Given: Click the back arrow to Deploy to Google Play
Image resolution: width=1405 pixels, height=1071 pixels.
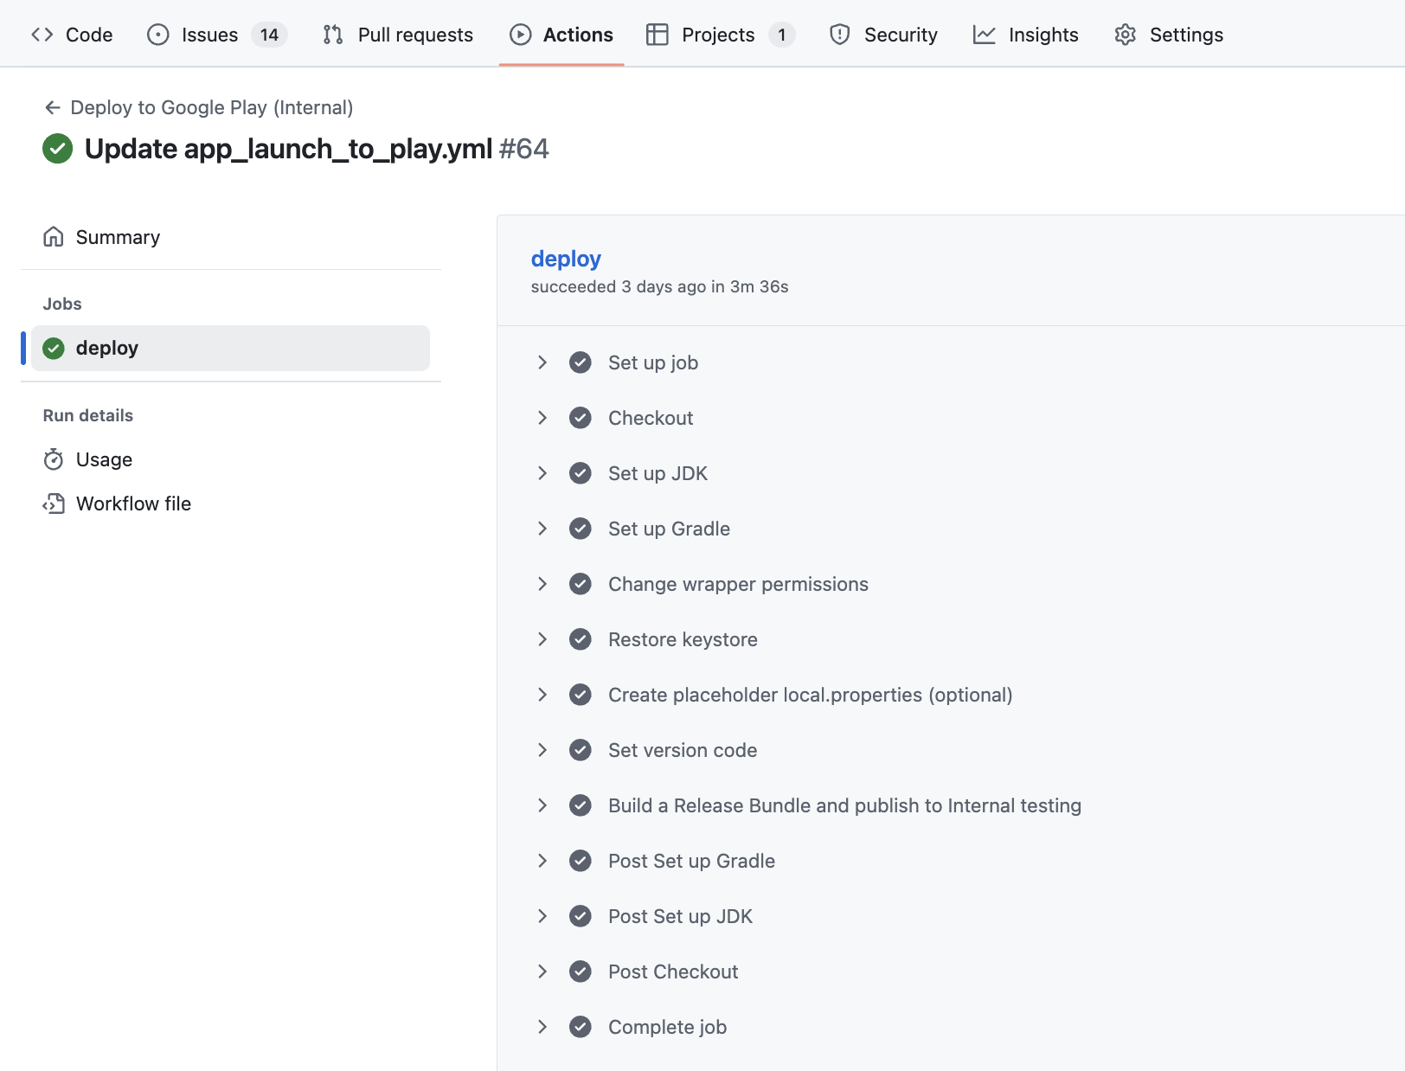Looking at the screenshot, I should pos(52,107).
